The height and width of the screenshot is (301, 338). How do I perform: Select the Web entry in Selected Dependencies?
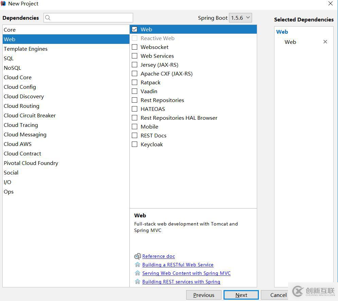click(290, 42)
